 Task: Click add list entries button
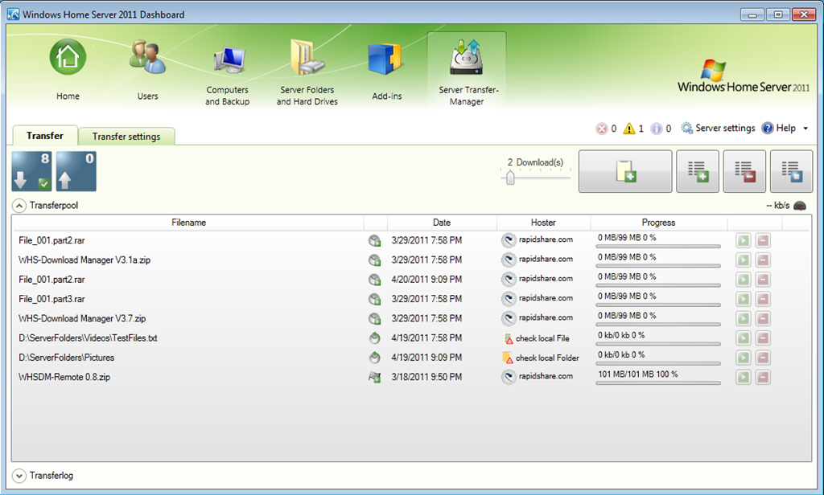(x=698, y=172)
